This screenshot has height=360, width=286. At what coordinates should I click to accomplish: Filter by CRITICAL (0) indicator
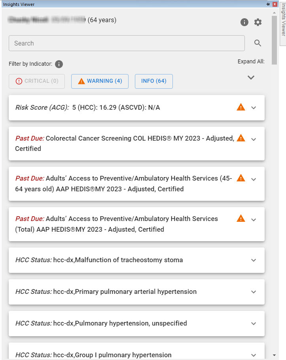coord(37,81)
